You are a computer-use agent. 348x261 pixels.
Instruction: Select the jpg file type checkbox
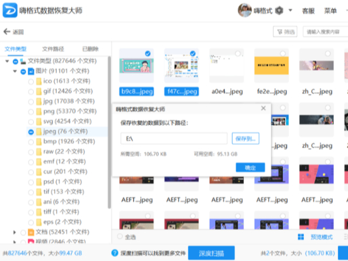click(31, 101)
